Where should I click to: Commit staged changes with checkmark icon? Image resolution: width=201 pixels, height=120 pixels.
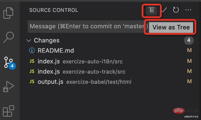pos(164,10)
